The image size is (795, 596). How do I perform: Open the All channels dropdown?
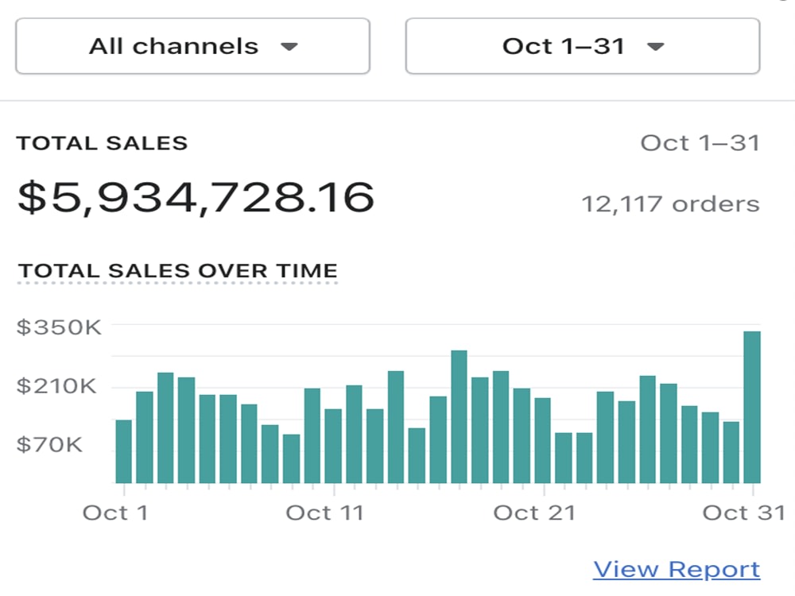coord(192,46)
